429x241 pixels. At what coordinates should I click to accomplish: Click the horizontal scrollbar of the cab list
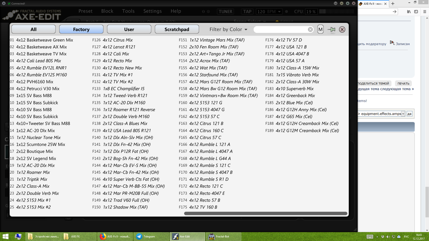coord(265,213)
